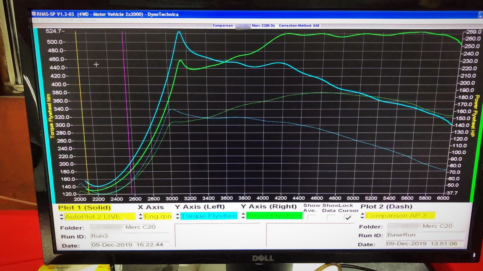Image resolution: width=483 pixels, height=271 pixels.
Task: Click the crosshair cursor on the graph
Action: click(96, 64)
